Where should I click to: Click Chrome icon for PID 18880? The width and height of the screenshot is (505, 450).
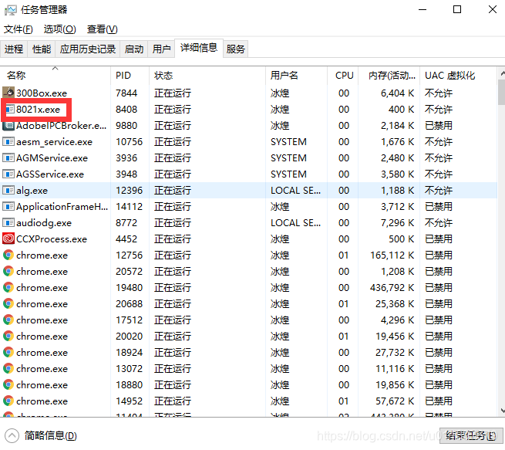pyautogui.click(x=8, y=385)
